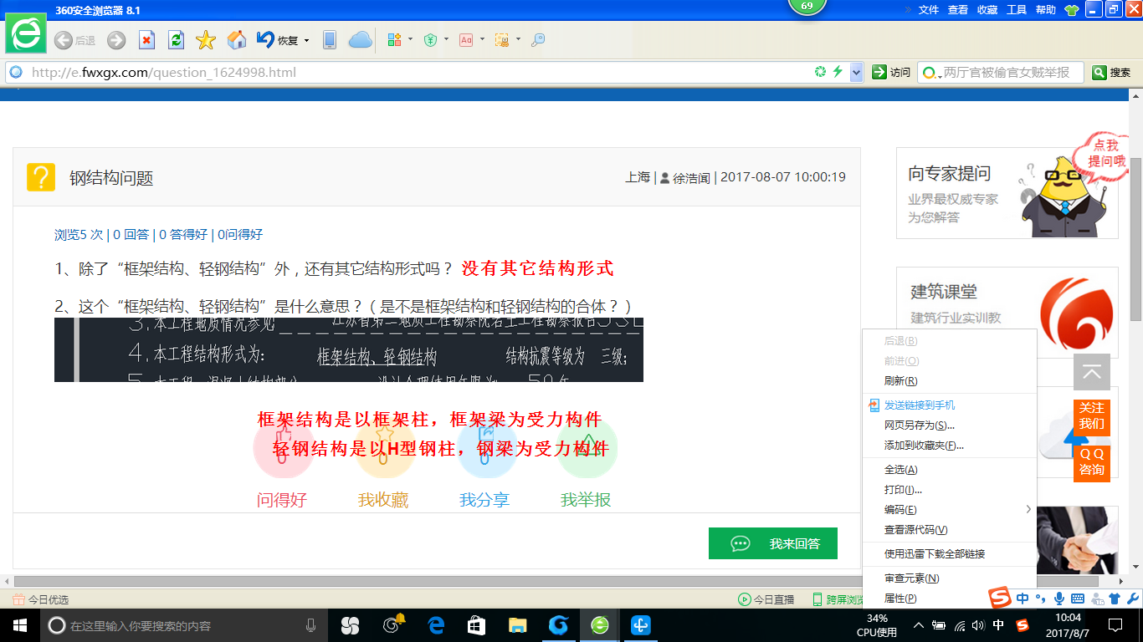Refresh the page using green arrows icon
This screenshot has width=1143, height=642.
[x=176, y=40]
